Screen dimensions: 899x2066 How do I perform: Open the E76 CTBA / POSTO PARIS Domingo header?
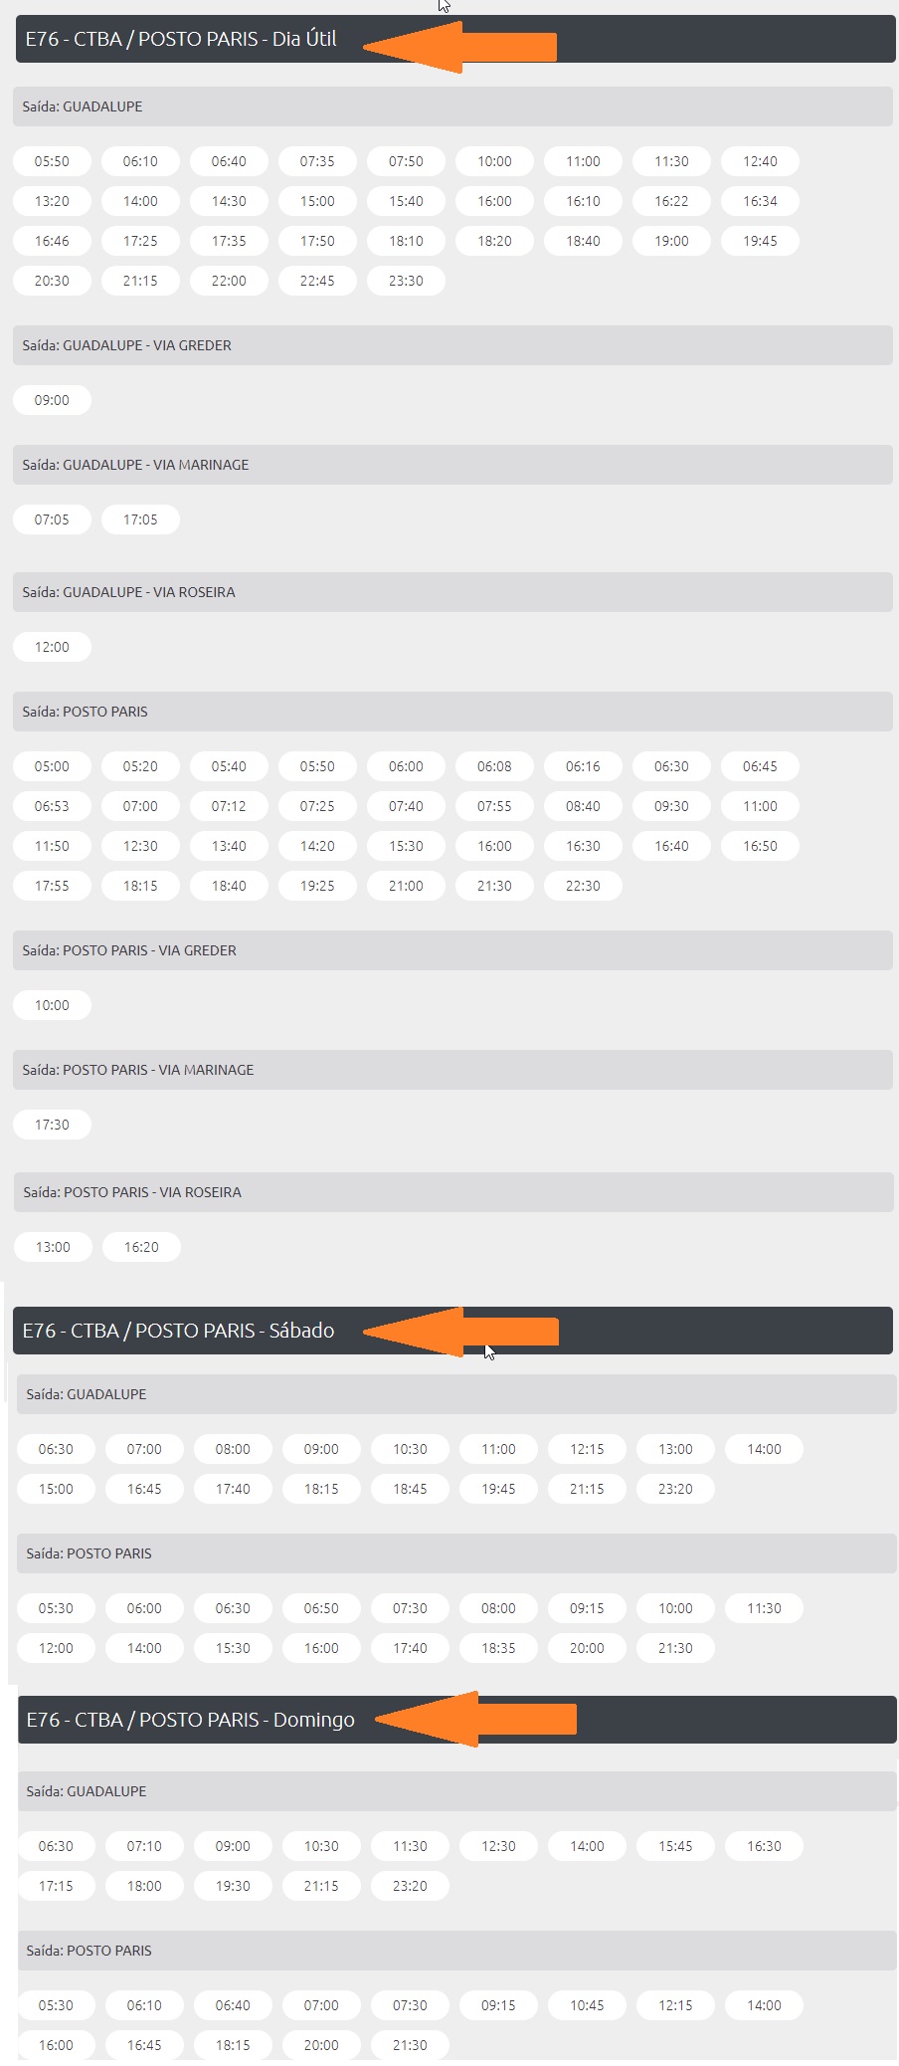point(191,1720)
